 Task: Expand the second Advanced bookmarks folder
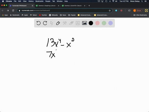(101, 15)
